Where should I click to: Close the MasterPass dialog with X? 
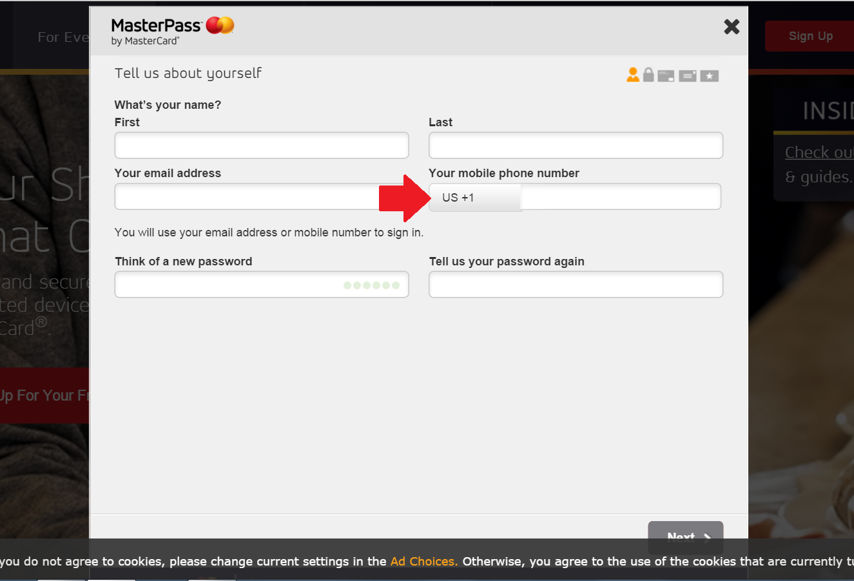pos(732,26)
